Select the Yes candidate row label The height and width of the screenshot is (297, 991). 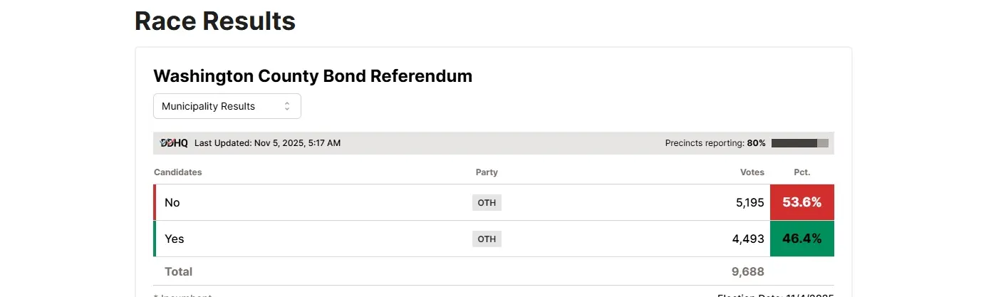(x=175, y=239)
